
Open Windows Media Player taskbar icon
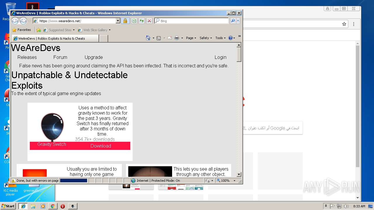click(43, 206)
